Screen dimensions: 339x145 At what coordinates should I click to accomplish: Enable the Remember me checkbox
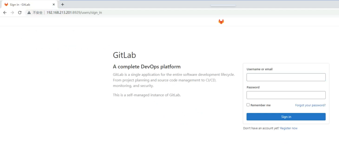click(248, 105)
